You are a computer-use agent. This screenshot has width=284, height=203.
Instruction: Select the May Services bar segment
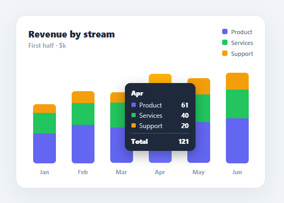(203, 108)
